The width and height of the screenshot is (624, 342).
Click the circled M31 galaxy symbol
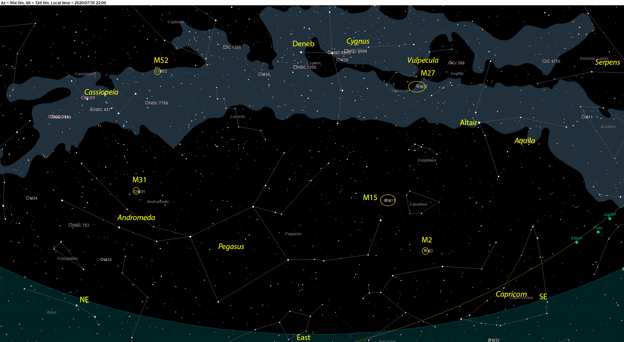pyautogui.click(x=136, y=191)
